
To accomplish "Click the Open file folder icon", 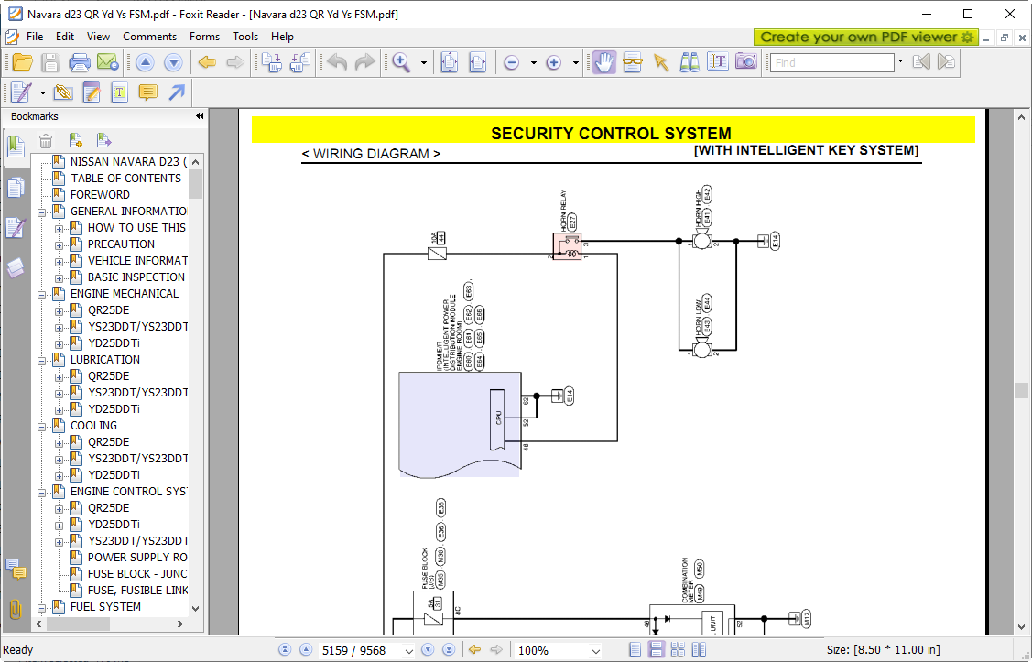I will point(22,62).
